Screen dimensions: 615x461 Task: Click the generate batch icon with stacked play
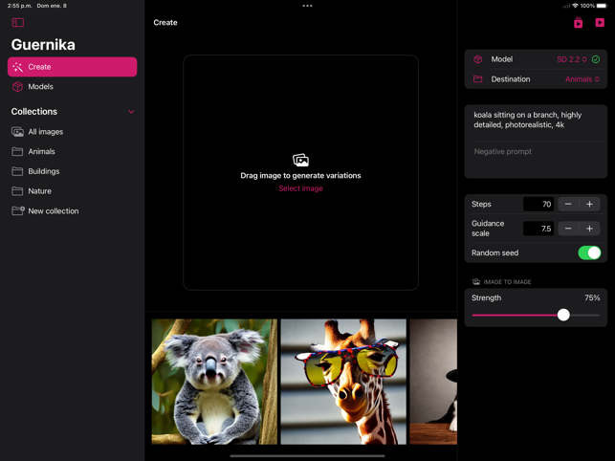point(578,23)
